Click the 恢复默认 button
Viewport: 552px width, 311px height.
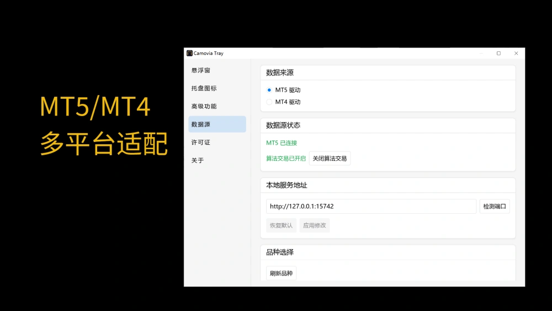coord(281,225)
